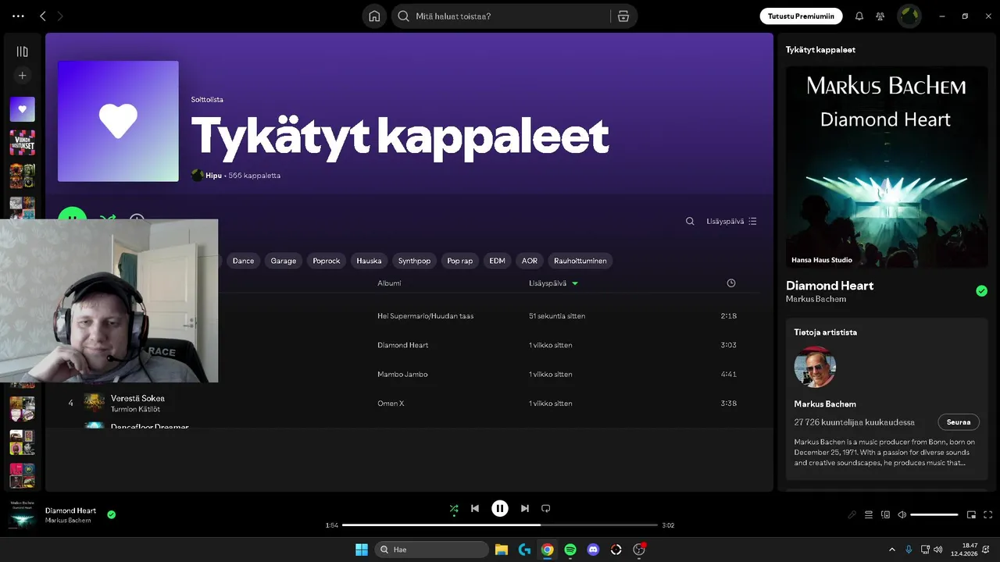Filter by the Dance genre chip
Viewport: 1000px width, 562px height.
tap(243, 261)
